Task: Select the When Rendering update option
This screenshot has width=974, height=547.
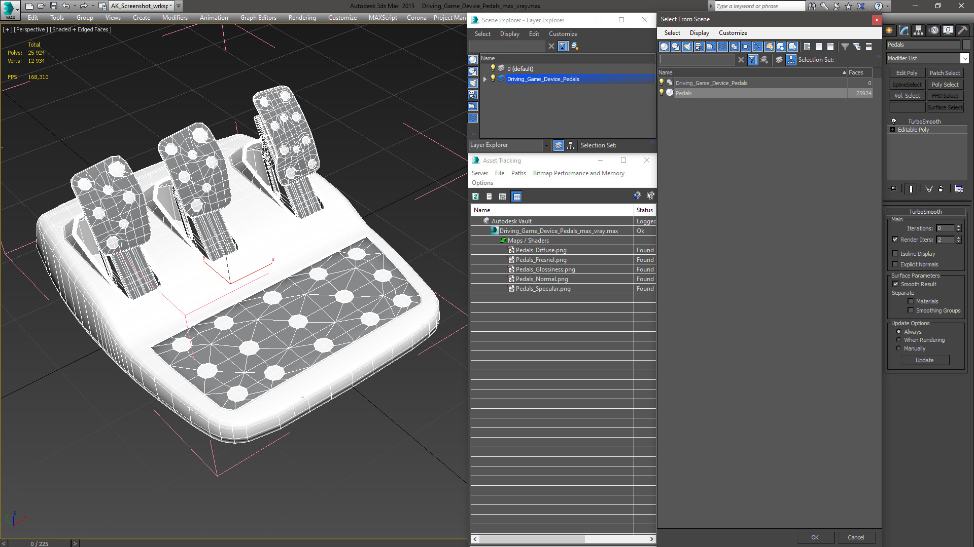Action: click(898, 340)
